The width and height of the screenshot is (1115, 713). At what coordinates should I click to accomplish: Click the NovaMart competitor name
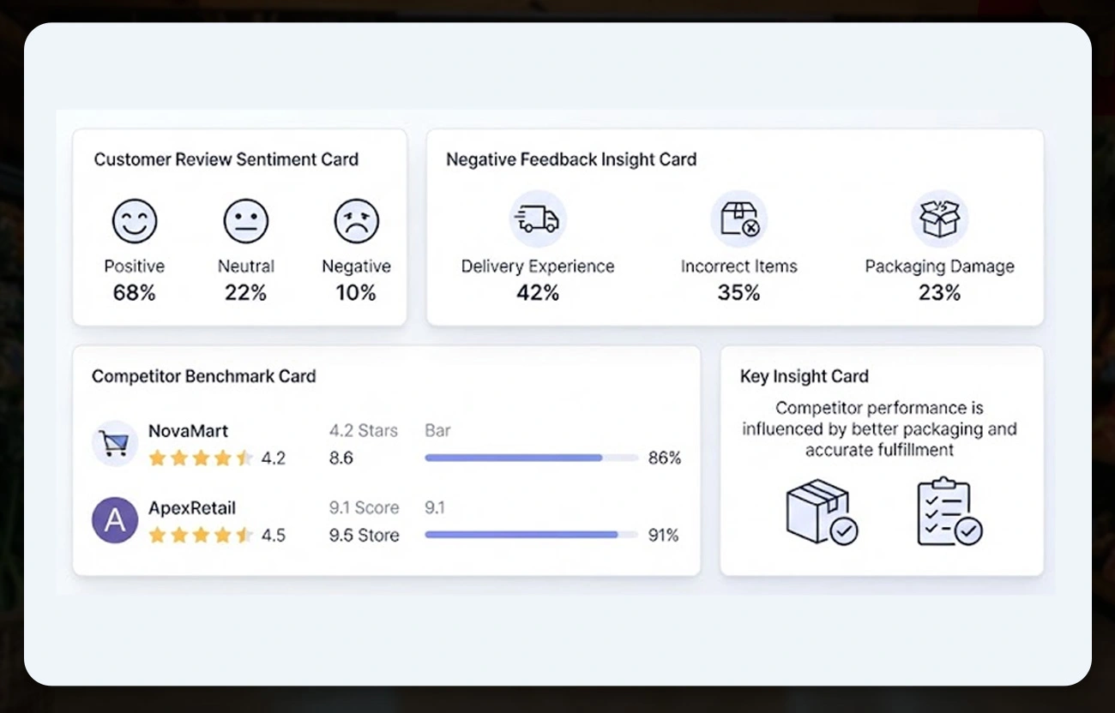click(x=188, y=431)
